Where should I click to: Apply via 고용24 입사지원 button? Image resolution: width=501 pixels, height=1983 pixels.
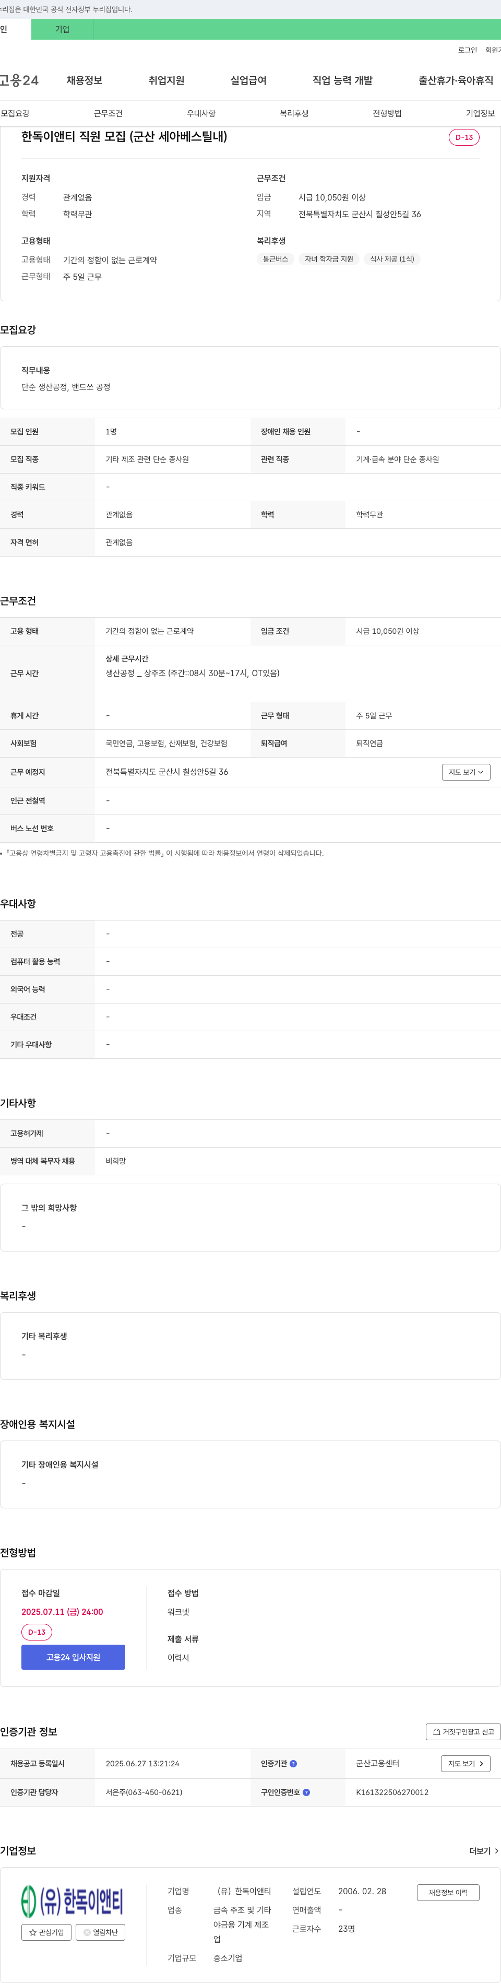click(x=73, y=1657)
